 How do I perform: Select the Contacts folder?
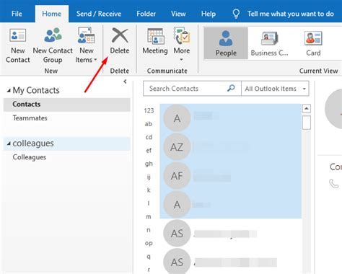[x=67, y=105]
